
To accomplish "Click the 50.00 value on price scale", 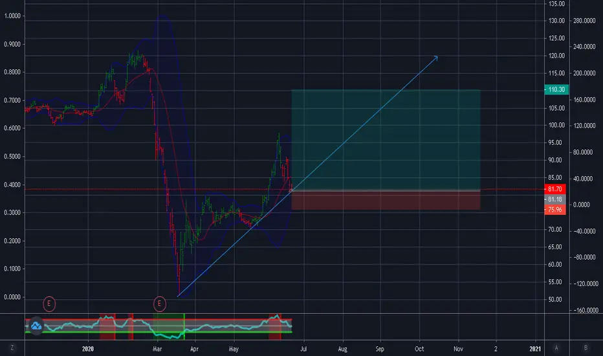I will pyautogui.click(x=555, y=300).
